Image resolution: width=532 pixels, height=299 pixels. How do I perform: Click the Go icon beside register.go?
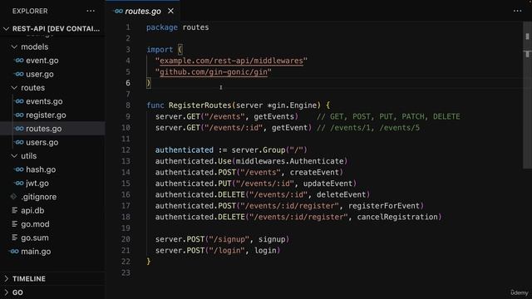point(19,115)
